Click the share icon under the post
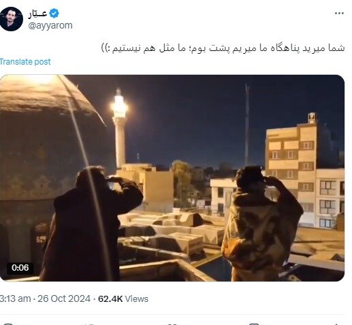The width and height of the screenshot is (352, 325). pyautogui.click(x=336, y=324)
